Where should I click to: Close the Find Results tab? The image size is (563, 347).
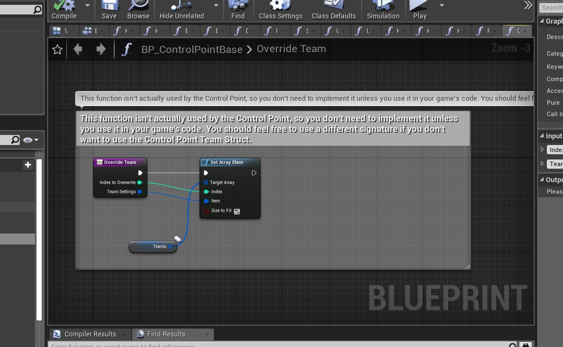207,334
